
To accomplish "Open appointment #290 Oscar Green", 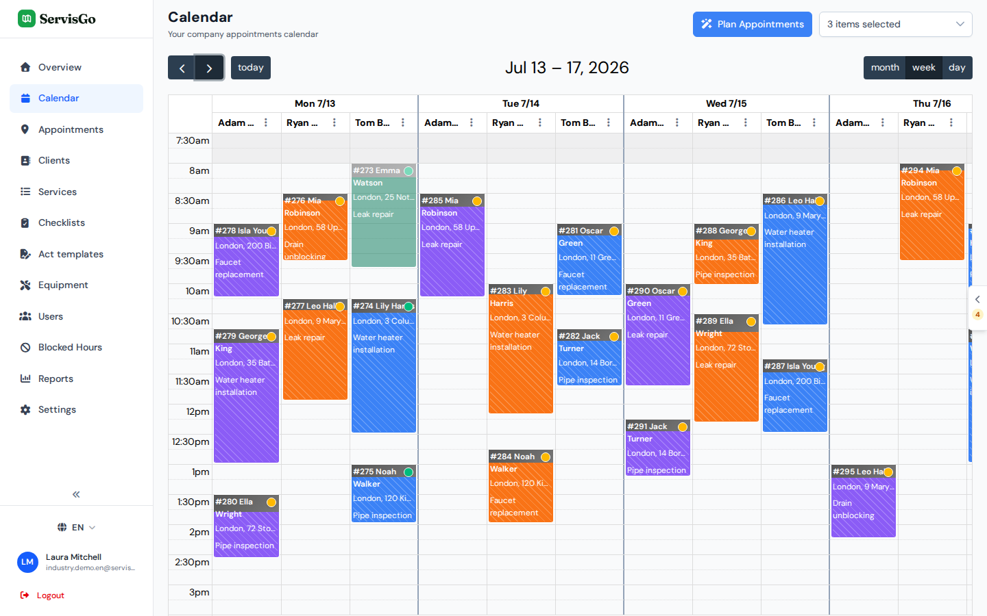I will (x=658, y=335).
